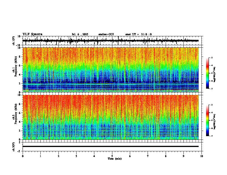Click the ch.3 flat voltage trace

[x=111, y=146]
